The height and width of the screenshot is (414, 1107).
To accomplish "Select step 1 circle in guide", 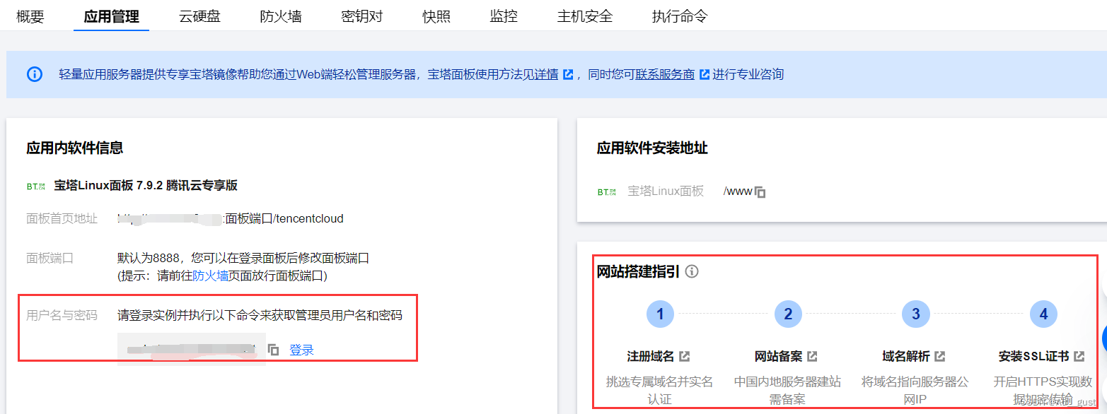I will (x=660, y=314).
